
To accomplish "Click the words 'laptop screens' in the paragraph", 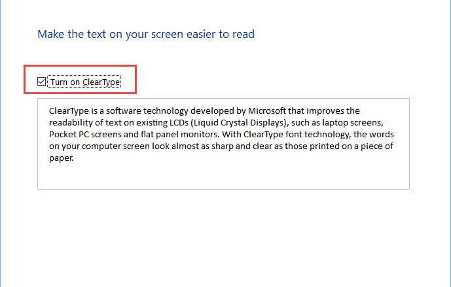I will tap(352, 123).
